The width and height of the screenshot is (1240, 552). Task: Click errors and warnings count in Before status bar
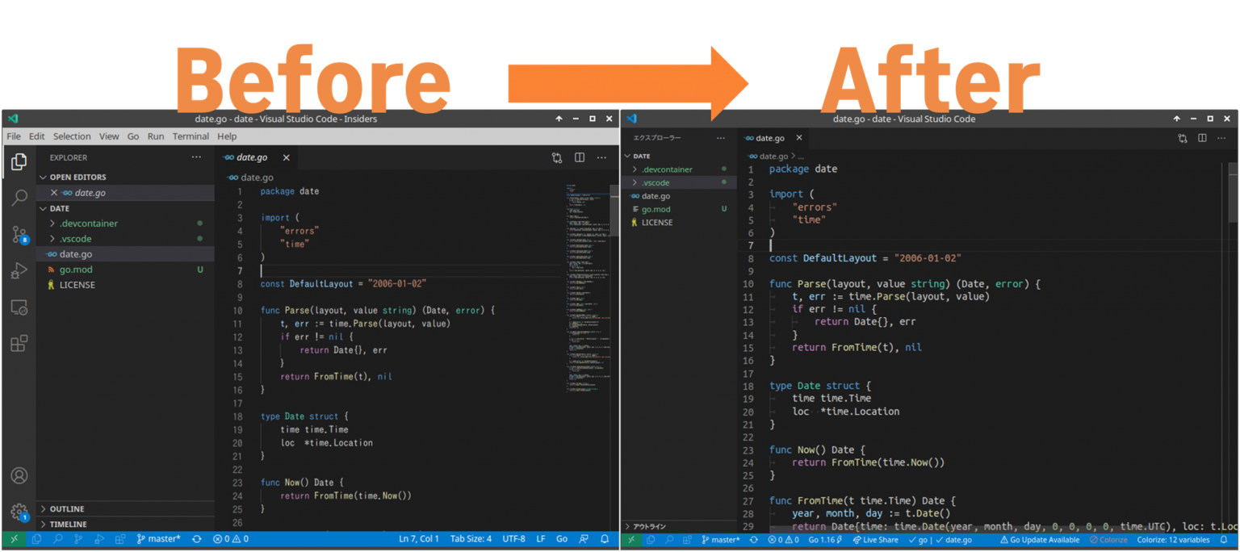[231, 539]
